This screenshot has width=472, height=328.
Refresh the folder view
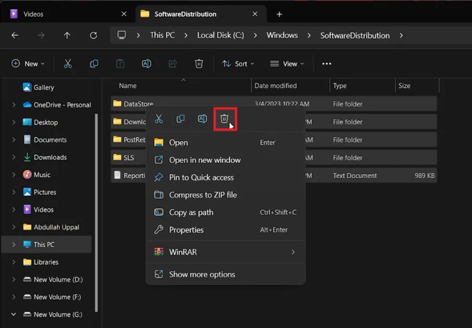(93, 35)
